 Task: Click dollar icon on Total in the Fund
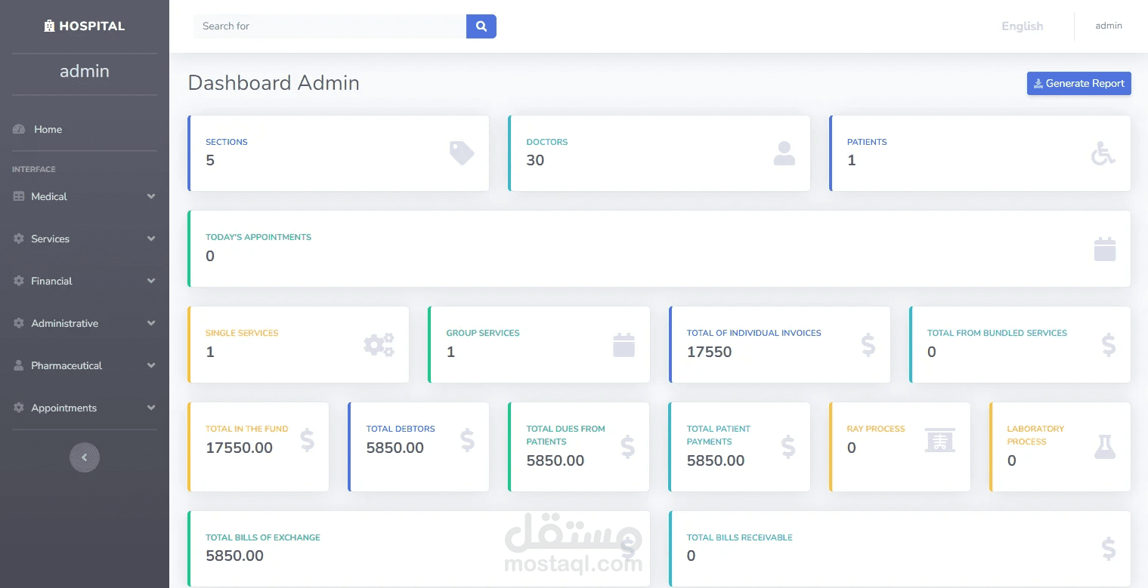pos(307,440)
